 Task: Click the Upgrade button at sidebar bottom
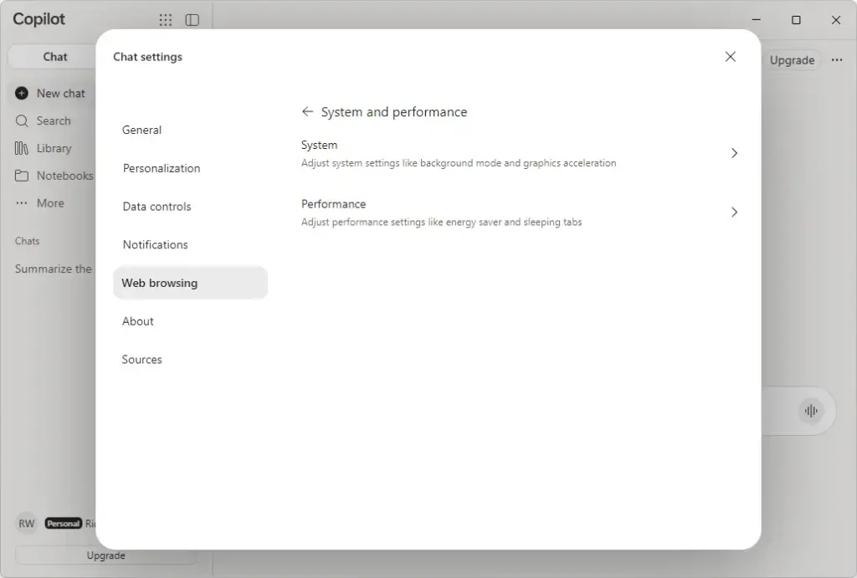click(105, 555)
